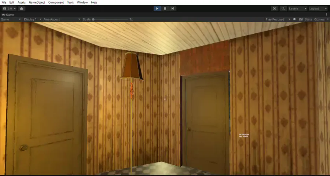The image size is (330, 176).
Task: Open the Layout dropdown
Action: coord(318,9)
